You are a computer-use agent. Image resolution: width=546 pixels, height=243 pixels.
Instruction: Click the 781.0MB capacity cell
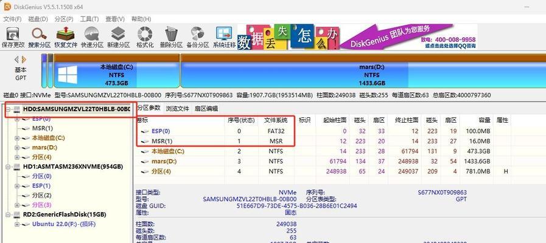pyautogui.click(x=479, y=172)
